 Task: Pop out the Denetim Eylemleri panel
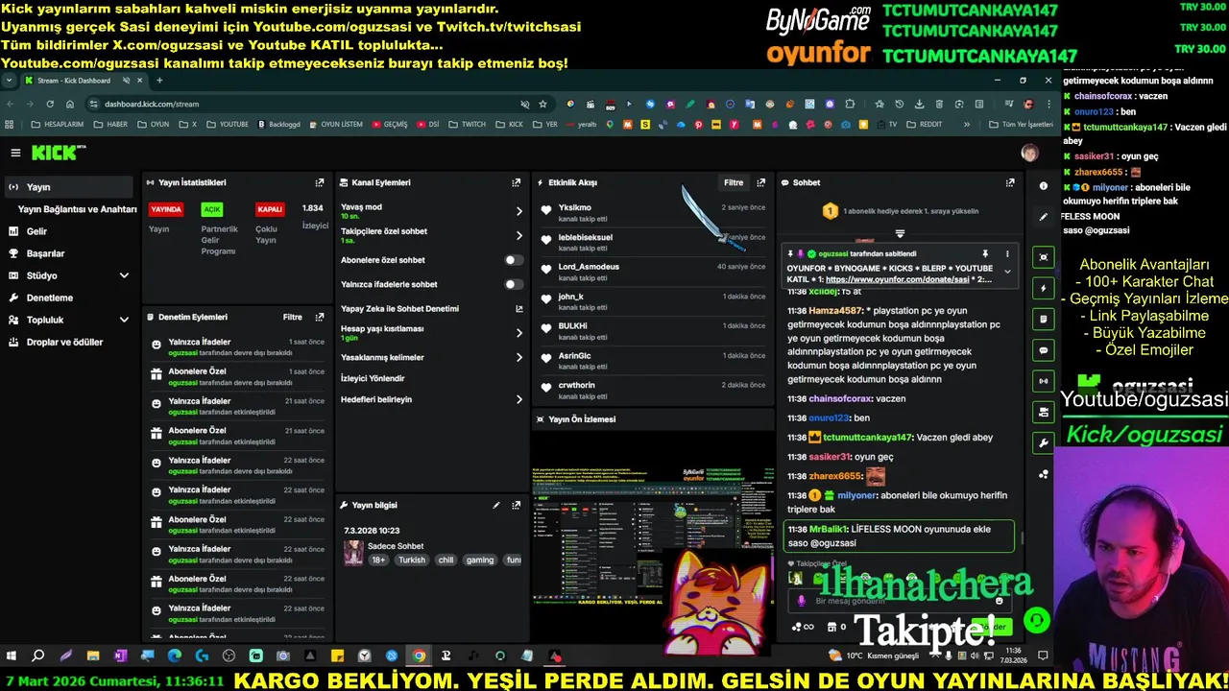320,317
